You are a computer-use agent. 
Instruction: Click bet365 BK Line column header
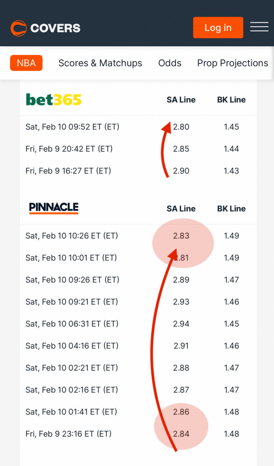click(232, 100)
